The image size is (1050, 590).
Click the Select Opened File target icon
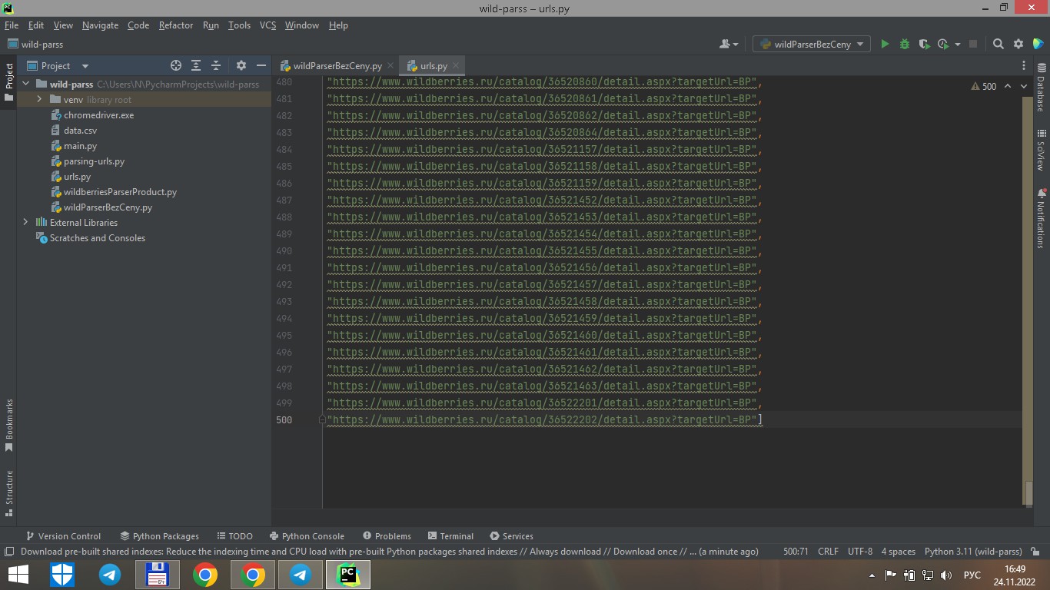pos(176,66)
